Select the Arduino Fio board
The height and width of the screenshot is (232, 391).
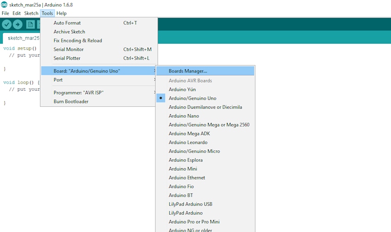click(205, 187)
